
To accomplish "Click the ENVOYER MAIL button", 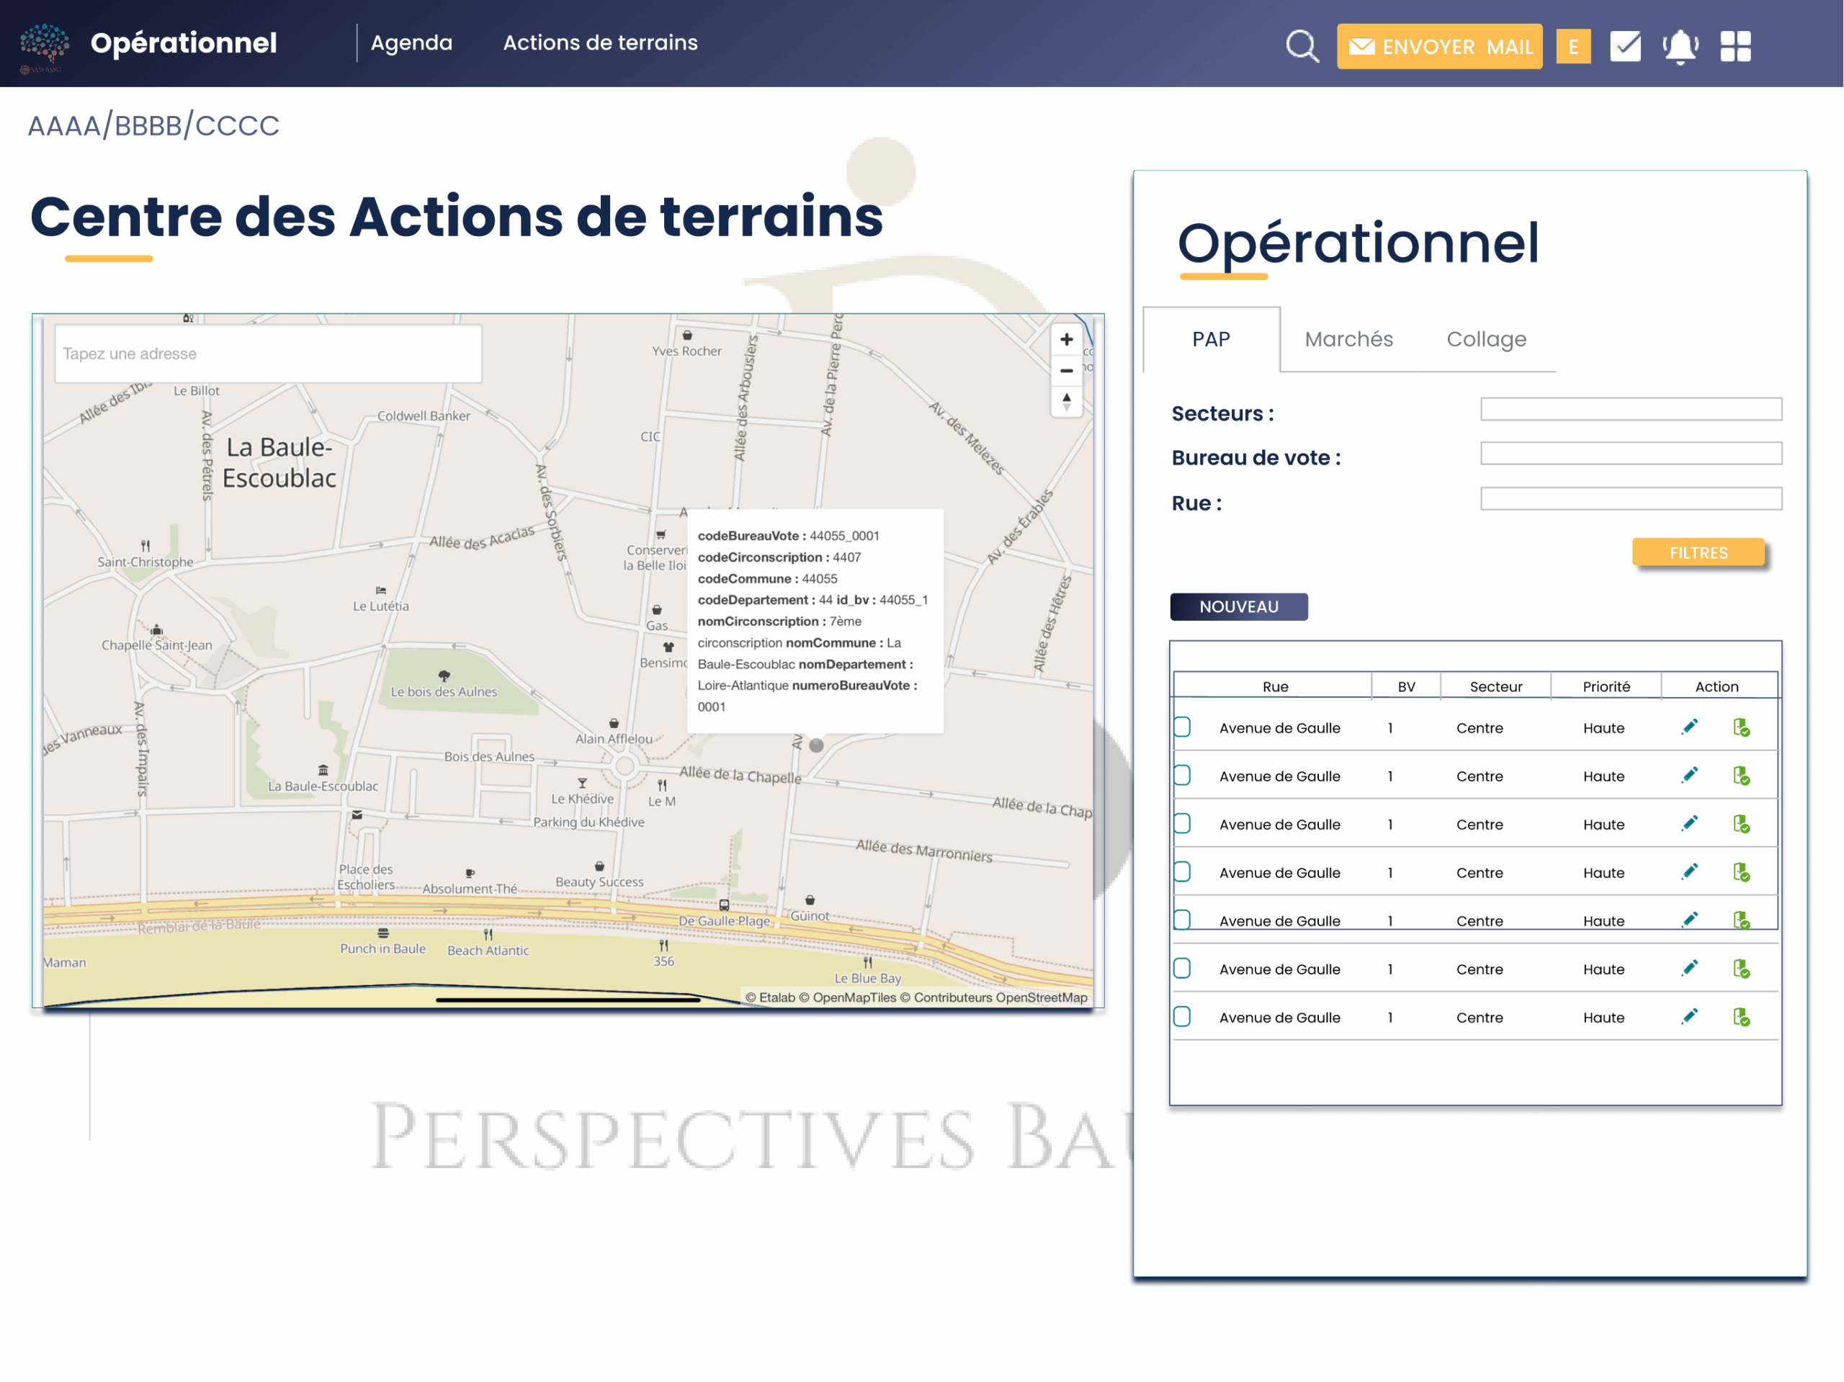I will point(1439,47).
